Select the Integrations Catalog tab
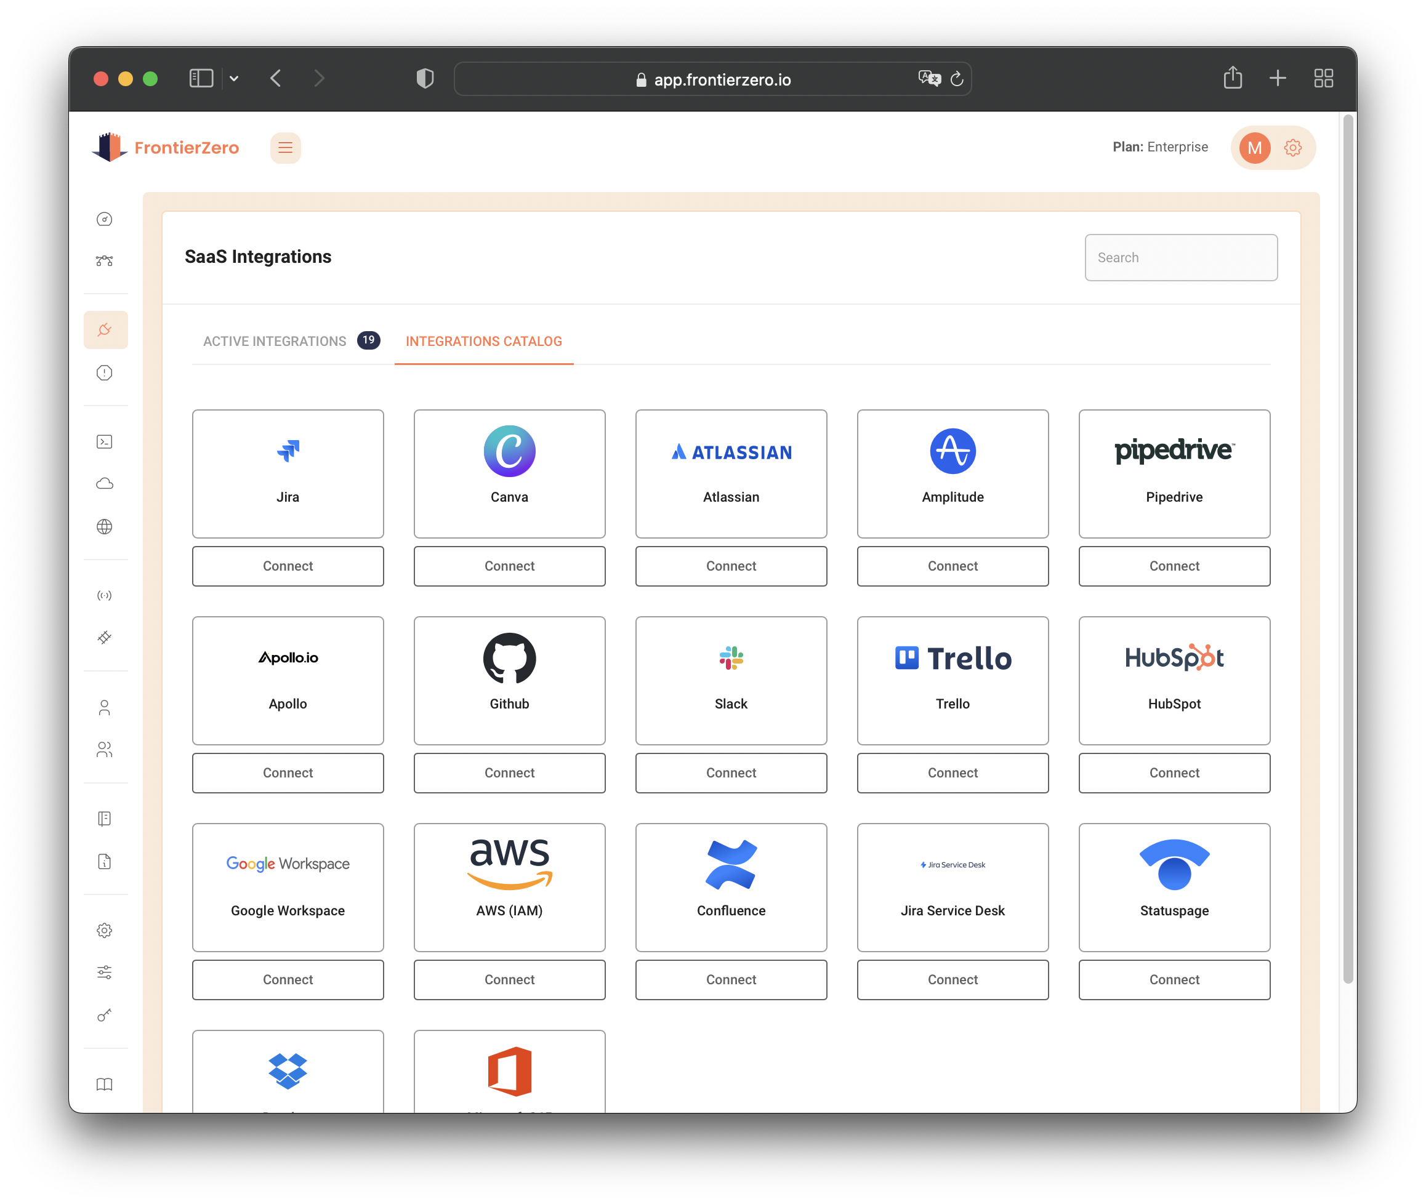Screen dimensions: 1426x1204 [x=483, y=341]
